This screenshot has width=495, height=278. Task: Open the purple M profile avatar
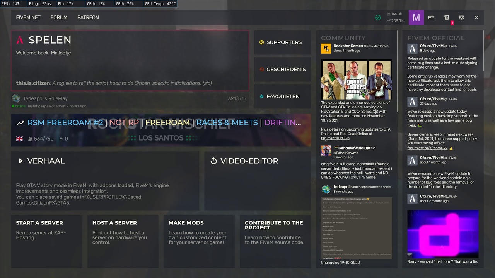pos(416,18)
